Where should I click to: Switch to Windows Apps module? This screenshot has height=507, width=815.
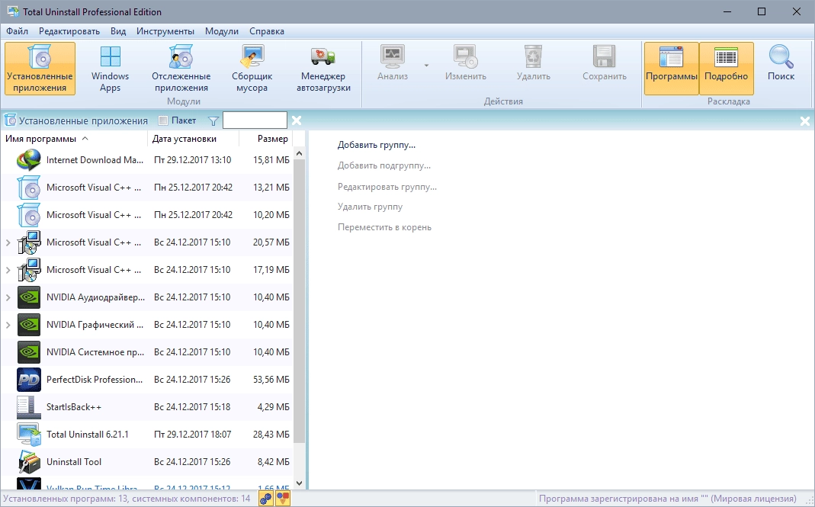tap(111, 69)
